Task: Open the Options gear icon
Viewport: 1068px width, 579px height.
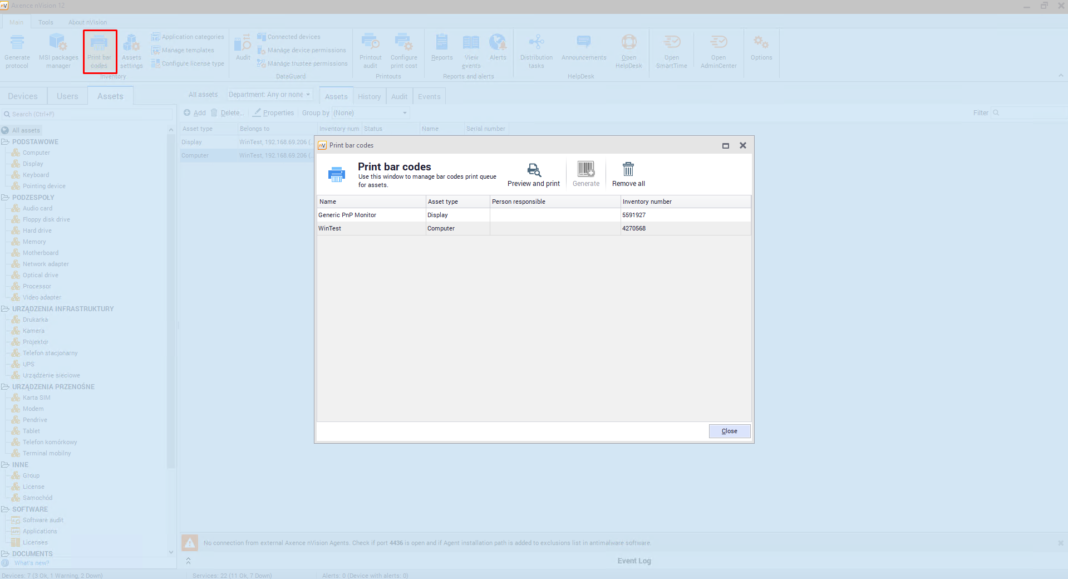Action: (x=761, y=46)
